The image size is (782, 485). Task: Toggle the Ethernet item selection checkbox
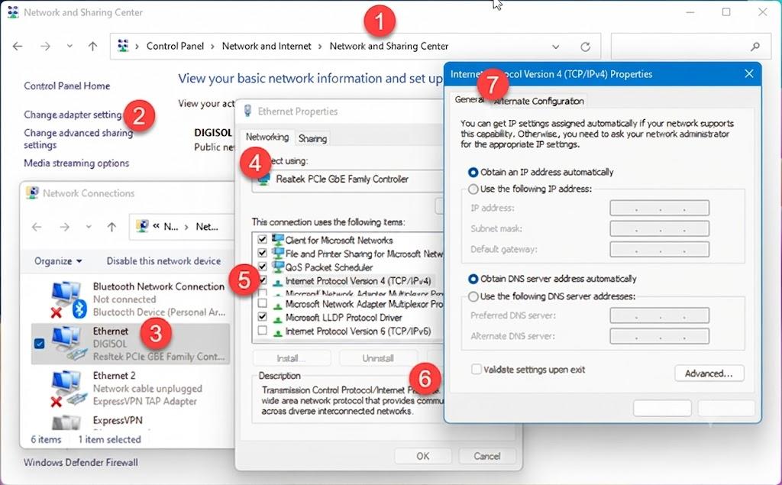40,344
